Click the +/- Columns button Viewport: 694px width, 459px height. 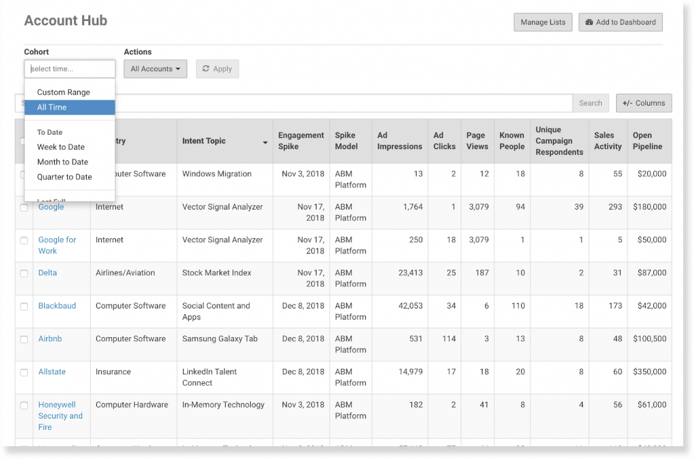(643, 103)
